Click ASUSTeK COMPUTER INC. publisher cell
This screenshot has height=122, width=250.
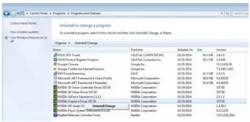(147, 55)
